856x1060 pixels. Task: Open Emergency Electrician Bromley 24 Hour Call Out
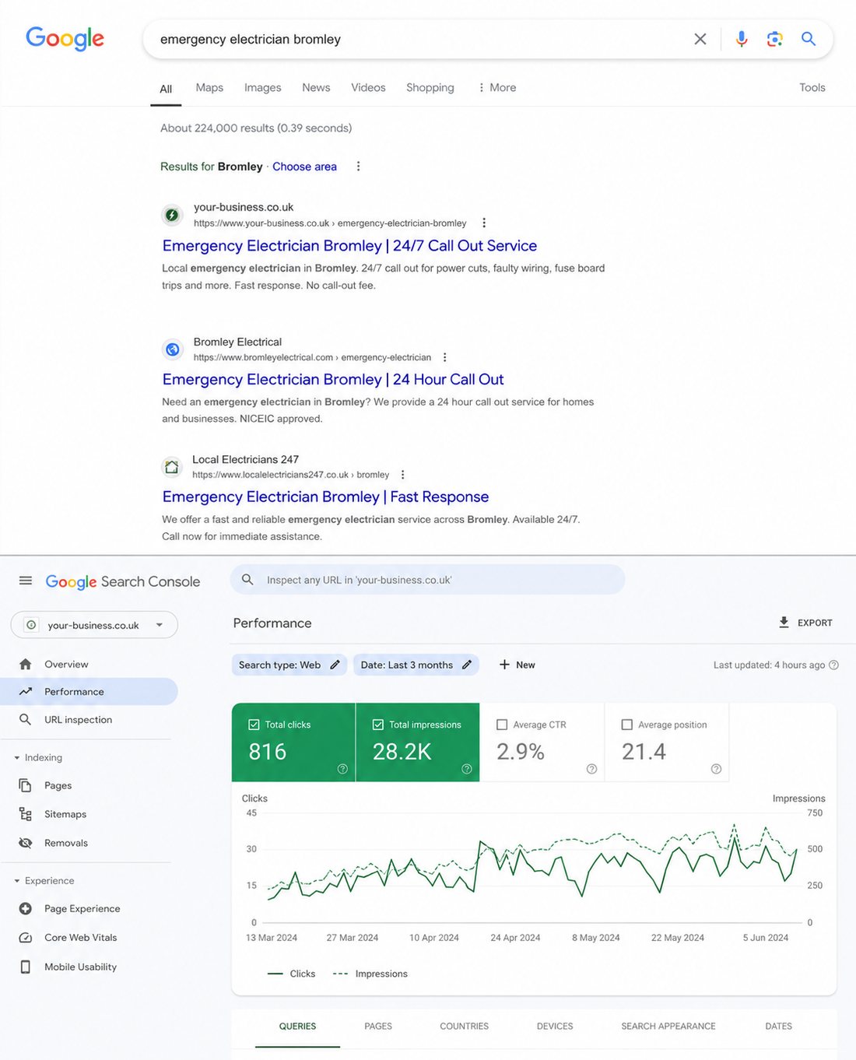pyautogui.click(x=333, y=380)
